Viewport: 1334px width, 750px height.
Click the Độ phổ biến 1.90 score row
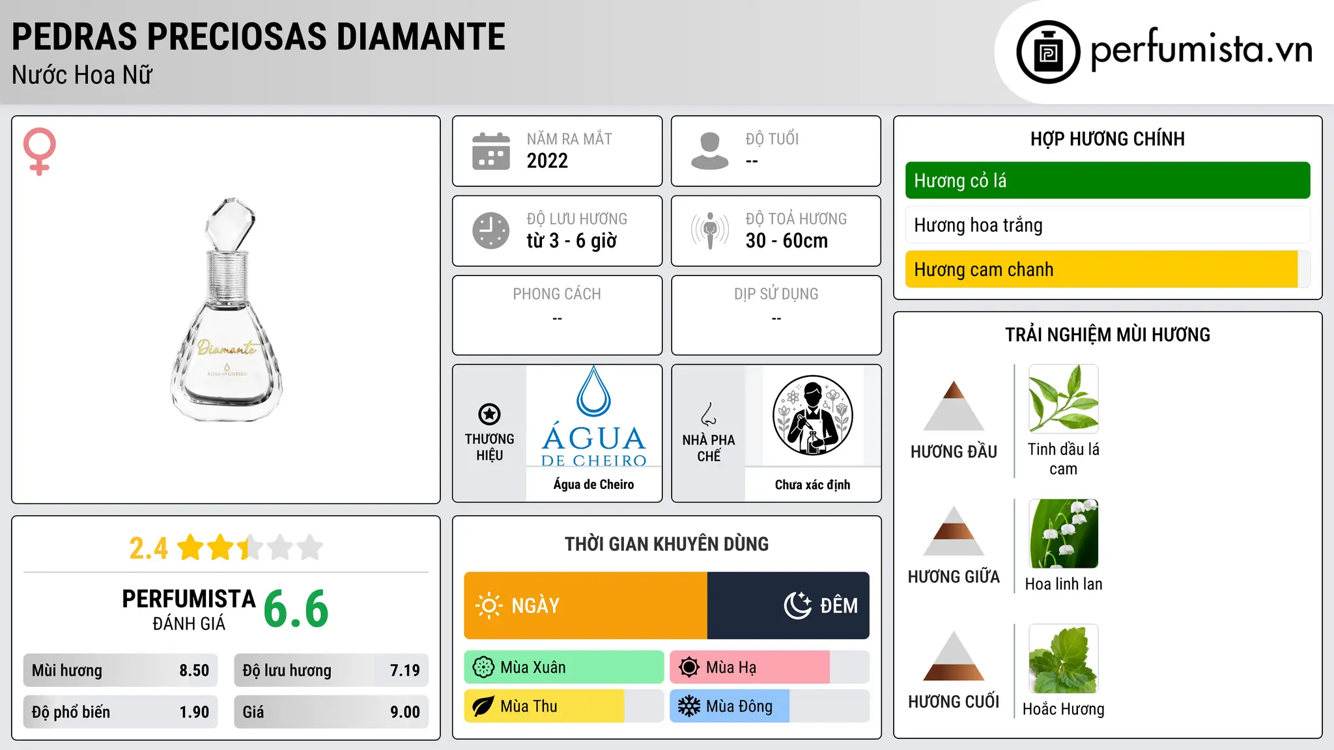121,712
